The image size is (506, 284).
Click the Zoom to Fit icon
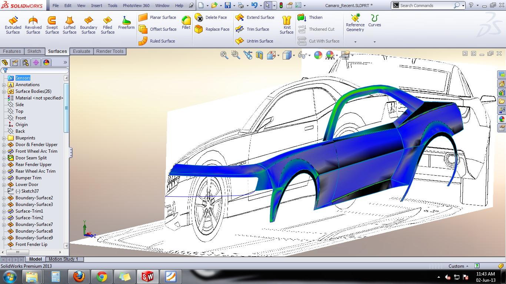(x=224, y=55)
